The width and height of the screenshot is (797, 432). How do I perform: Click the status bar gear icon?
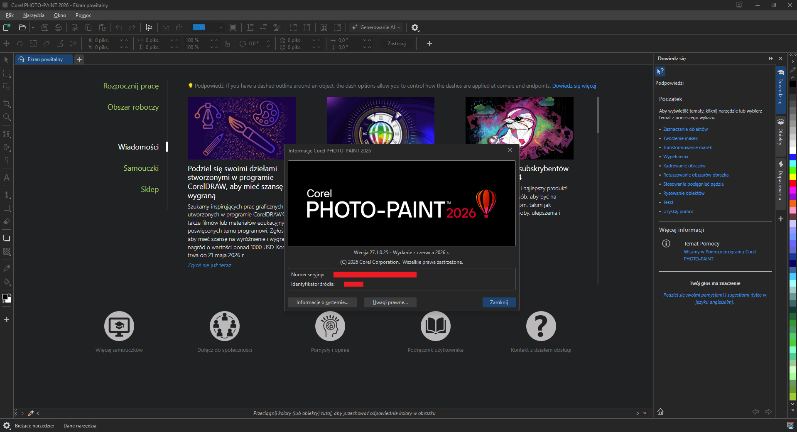7,425
